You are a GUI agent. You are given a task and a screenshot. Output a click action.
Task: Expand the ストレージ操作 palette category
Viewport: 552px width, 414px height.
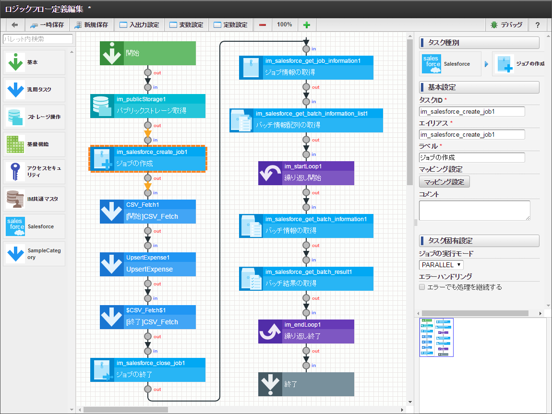pos(34,117)
